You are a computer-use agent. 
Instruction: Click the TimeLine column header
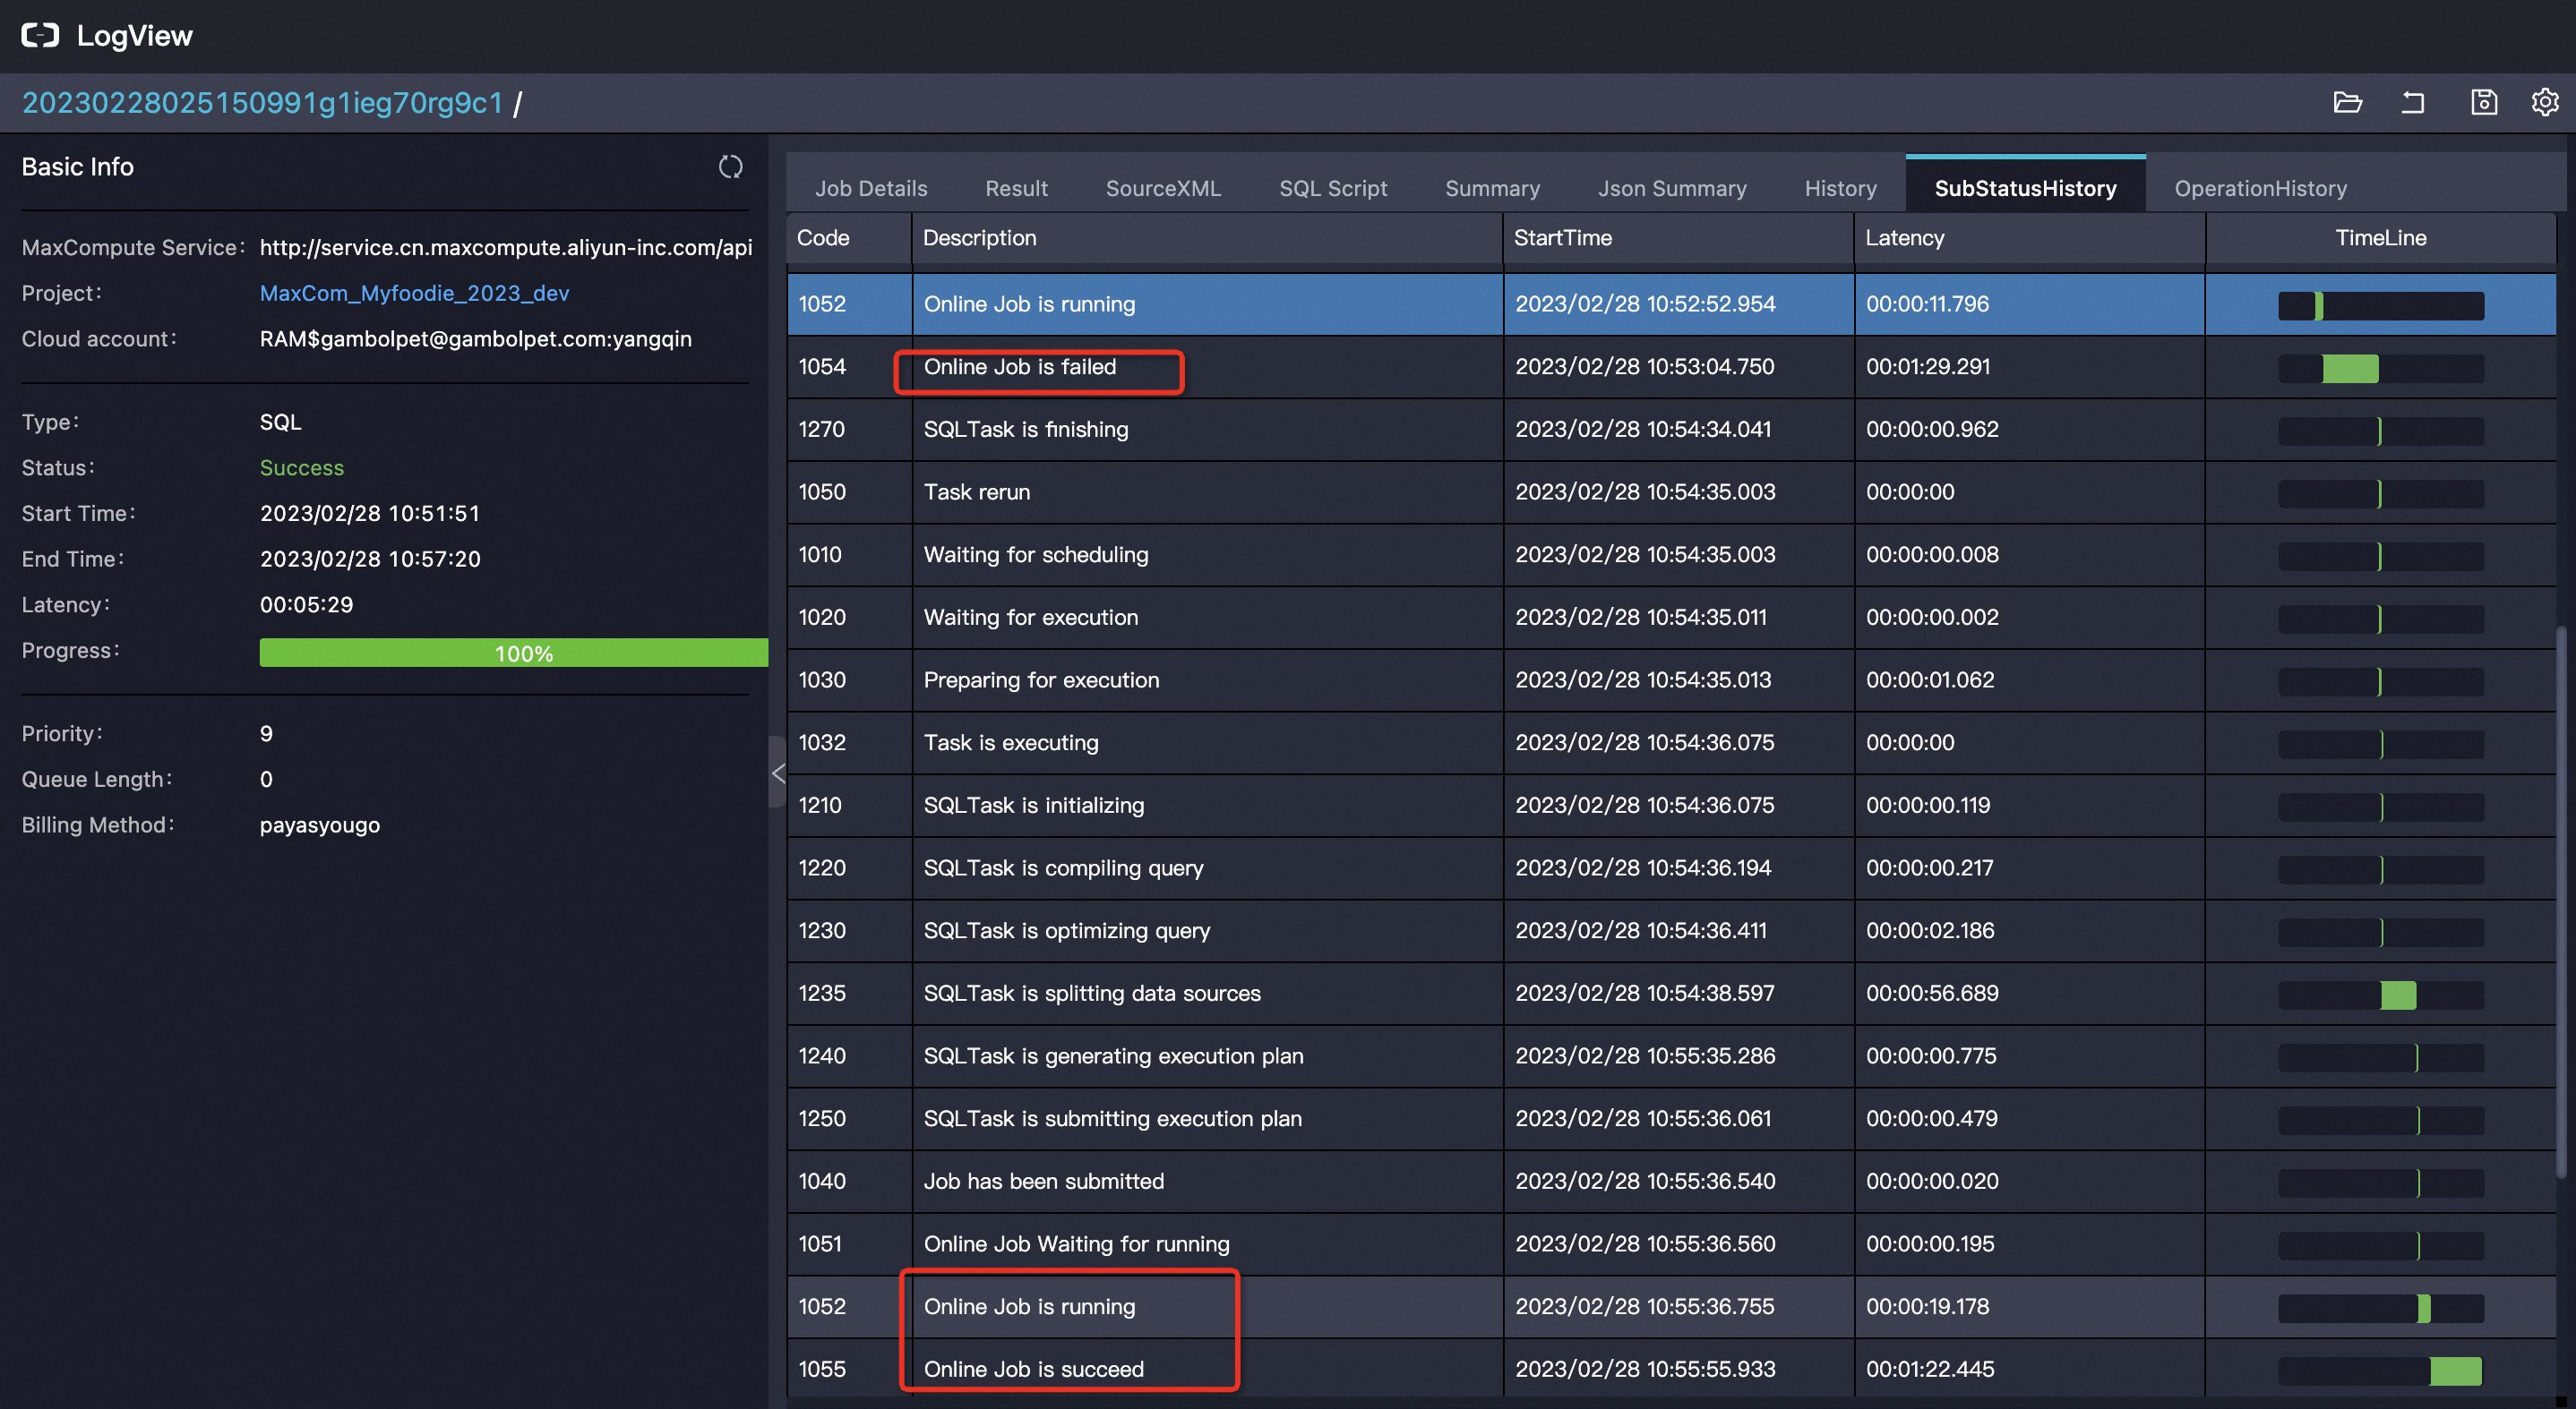coord(2380,238)
